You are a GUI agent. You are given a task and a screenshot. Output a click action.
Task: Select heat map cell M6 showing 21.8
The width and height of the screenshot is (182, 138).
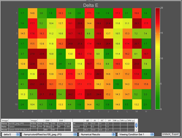137,64
